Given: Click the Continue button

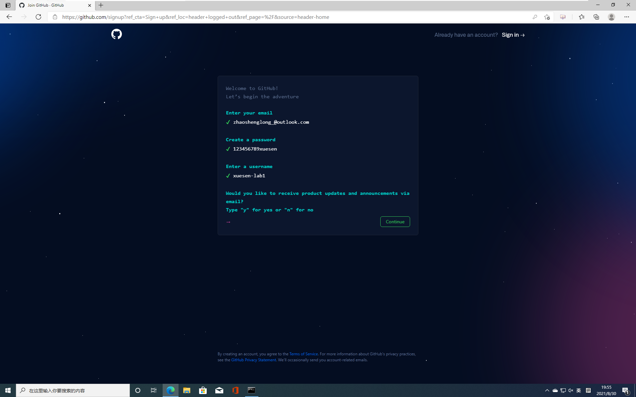Looking at the screenshot, I should [x=395, y=222].
